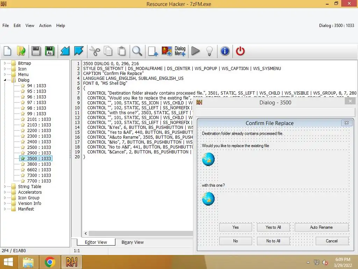358x269 pixels.
Task: Expand the Manifest folder
Action: point(5,209)
